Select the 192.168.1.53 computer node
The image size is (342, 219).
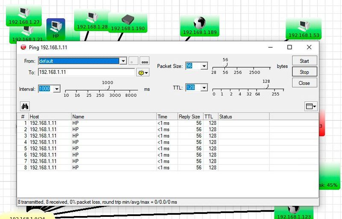click(304, 29)
